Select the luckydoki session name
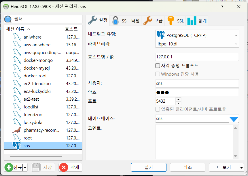 tap(33, 122)
